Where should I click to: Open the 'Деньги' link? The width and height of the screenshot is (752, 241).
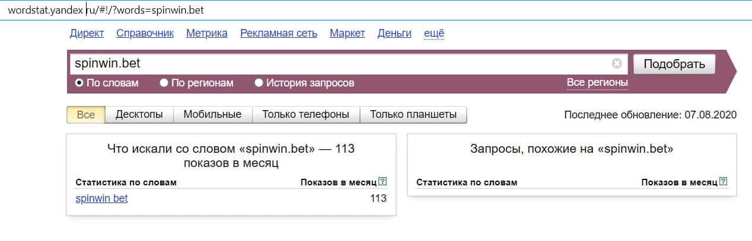pos(394,33)
